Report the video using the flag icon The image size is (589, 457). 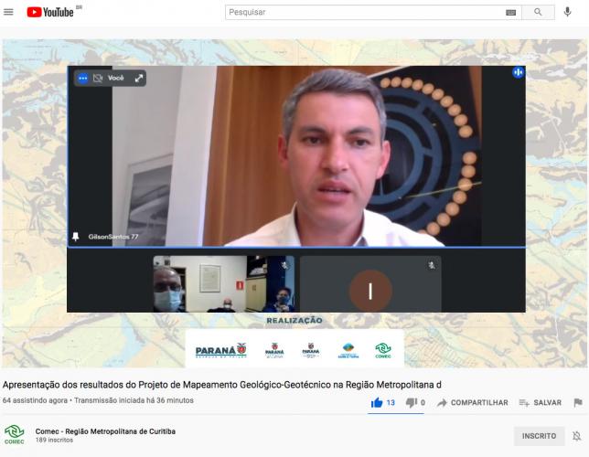coord(577,402)
